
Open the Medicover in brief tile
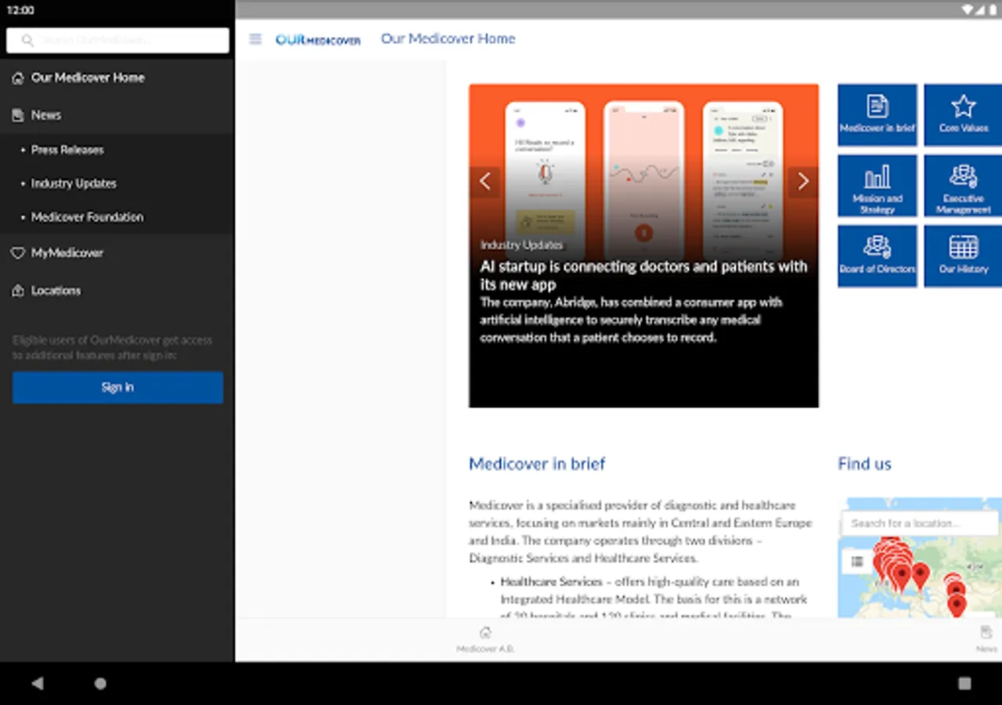[x=878, y=115]
